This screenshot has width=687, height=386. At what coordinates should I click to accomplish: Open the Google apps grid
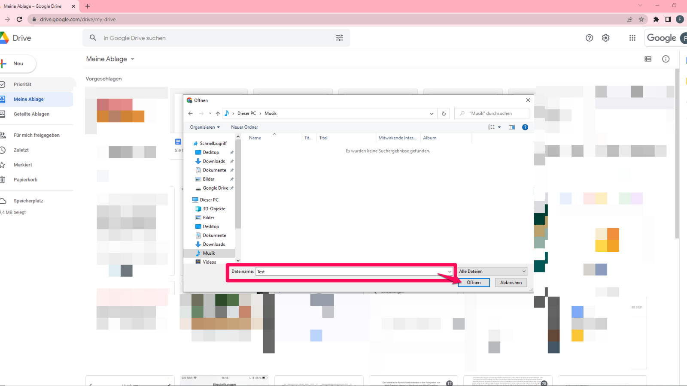pyautogui.click(x=632, y=38)
